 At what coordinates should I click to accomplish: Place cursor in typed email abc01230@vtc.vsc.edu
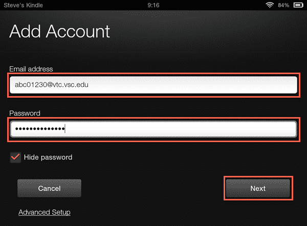(52, 85)
